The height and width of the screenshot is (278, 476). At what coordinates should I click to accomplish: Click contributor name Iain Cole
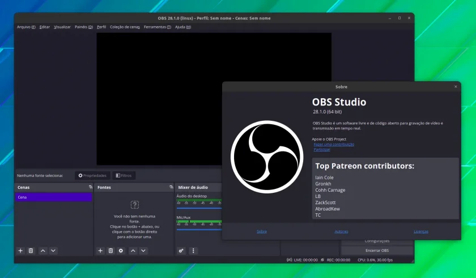(324, 178)
